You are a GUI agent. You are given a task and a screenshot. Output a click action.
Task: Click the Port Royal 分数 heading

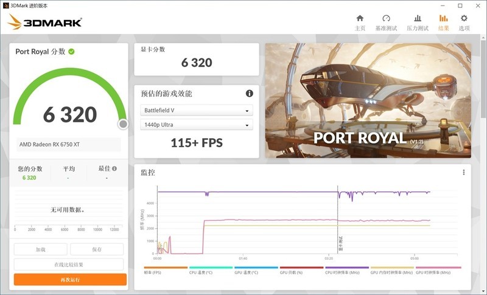[x=40, y=52]
